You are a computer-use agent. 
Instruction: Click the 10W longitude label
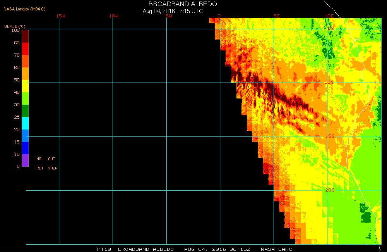coord(114,16)
